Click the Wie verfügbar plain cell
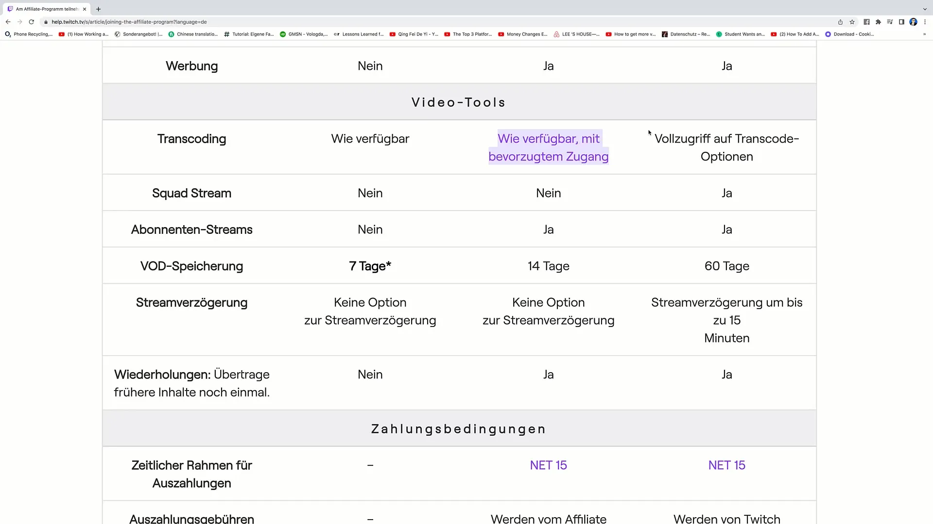This screenshot has width=933, height=524. pyautogui.click(x=370, y=139)
